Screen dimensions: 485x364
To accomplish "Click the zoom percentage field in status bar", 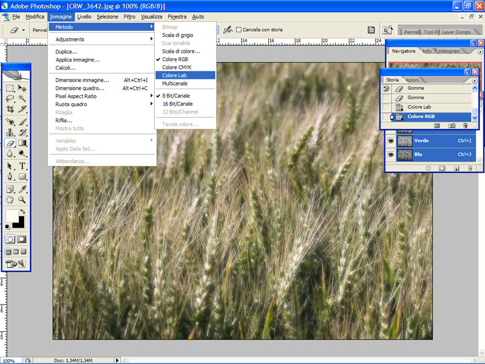I will click(x=10, y=360).
